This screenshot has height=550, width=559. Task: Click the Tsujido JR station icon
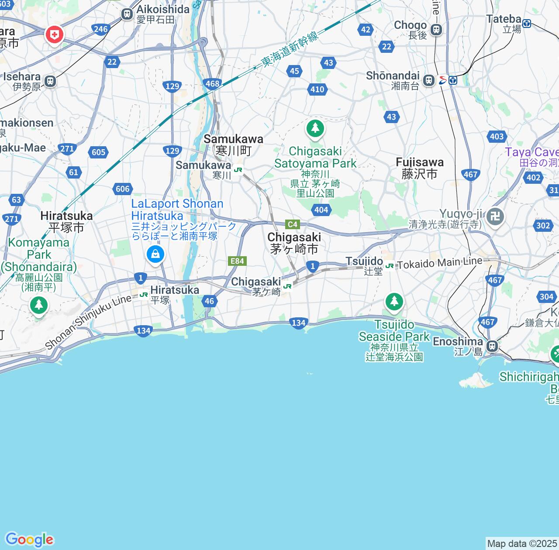coord(389,265)
